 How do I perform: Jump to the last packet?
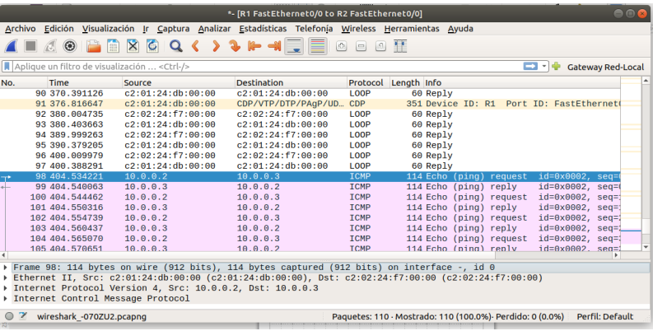pos(274,46)
